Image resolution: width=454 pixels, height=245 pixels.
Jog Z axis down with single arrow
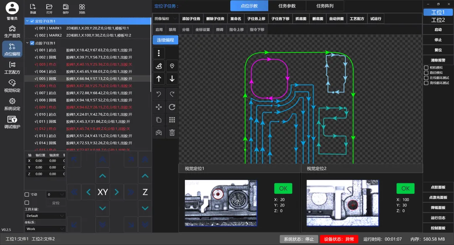(x=145, y=208)
